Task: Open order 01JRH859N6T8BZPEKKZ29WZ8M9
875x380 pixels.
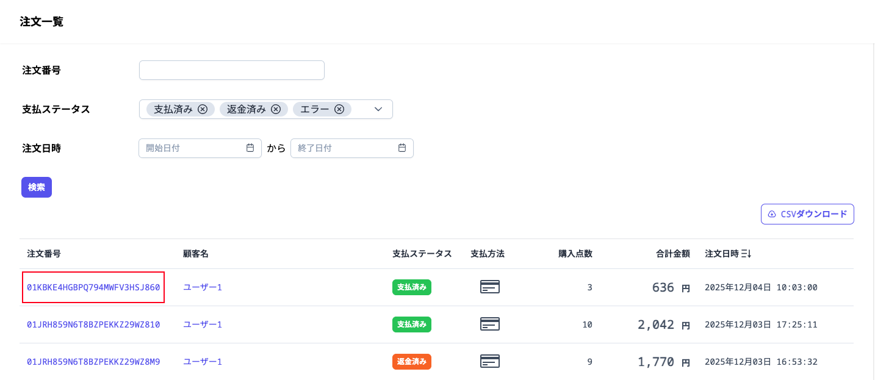Action: coord(93,362)
